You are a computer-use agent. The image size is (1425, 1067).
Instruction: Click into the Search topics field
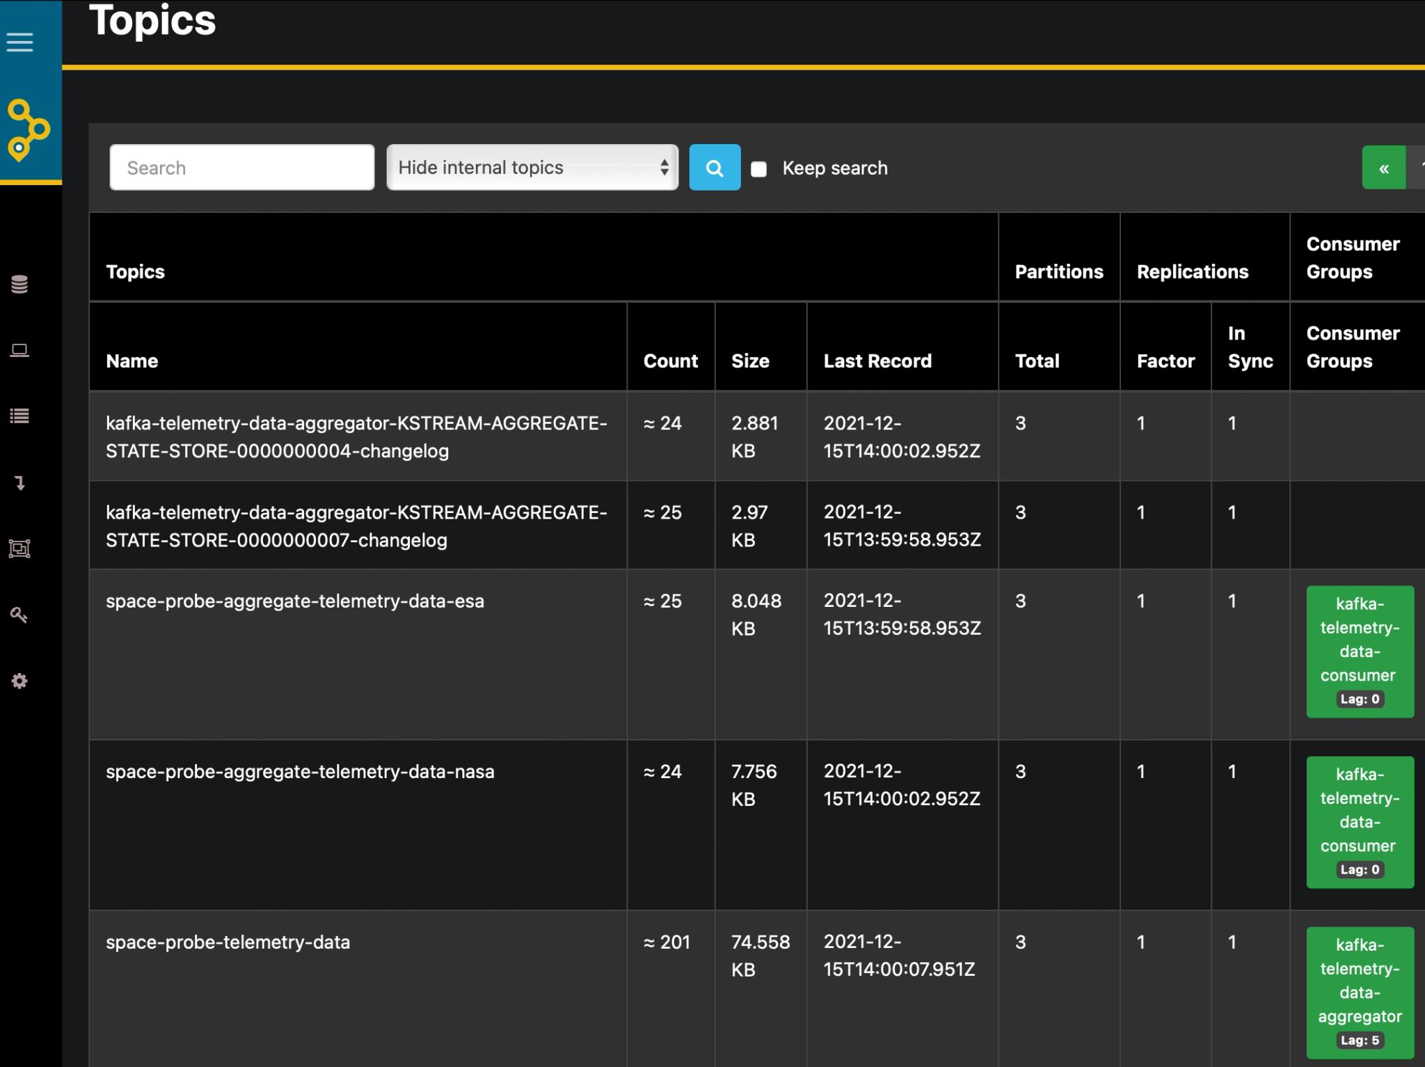tap(242, 168)
